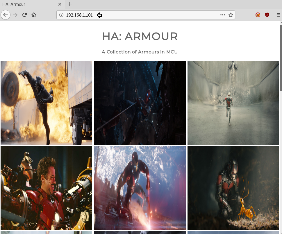
Task: Click the 'A Collection of Armours in MCU' subtitle
Action: pos(140,52)
